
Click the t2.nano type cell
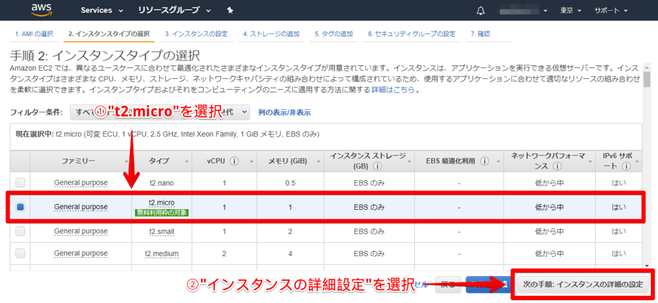pyautogui.click(x=161, y=183)
